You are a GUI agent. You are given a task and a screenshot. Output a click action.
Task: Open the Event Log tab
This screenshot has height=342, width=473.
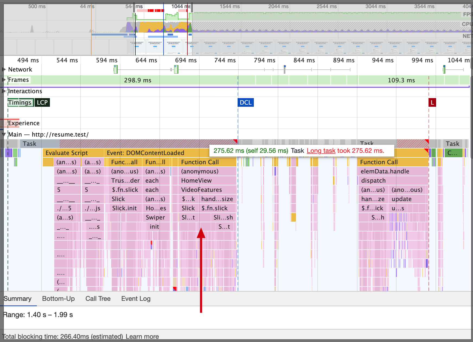[136, 299]
